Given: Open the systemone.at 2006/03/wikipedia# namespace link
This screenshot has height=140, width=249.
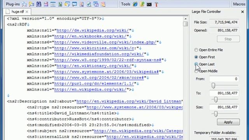Looking at the screenshot, I should coord(106,72).
